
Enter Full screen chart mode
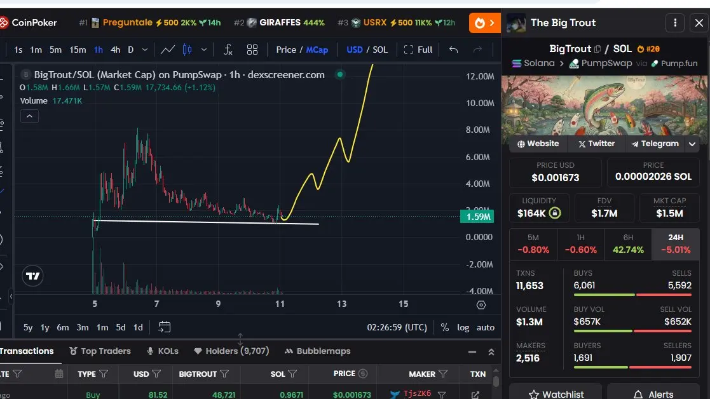coord(418,50)
